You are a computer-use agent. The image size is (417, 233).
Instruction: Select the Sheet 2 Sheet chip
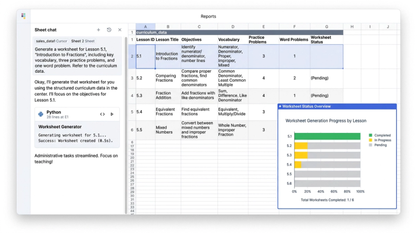(83, 41)
